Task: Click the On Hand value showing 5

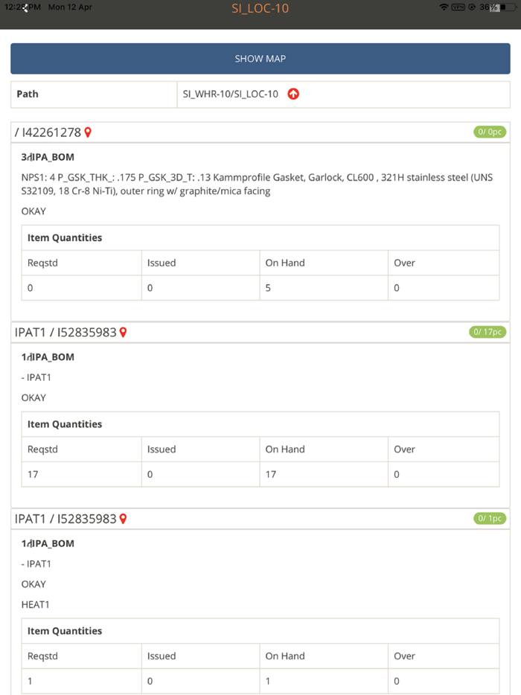Action: pos(268,287)
